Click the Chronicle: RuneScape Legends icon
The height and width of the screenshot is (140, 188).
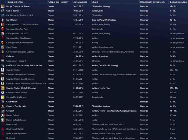pos(3,52)
